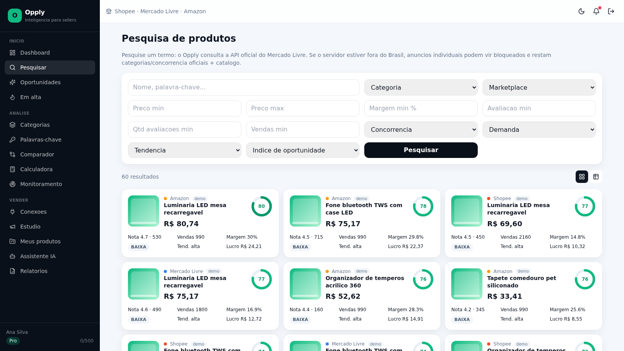Open the Fone bluetooth TWS R$ 75,17 product
This screenshot has width=624, height=351.
click(x=362, y=223)
